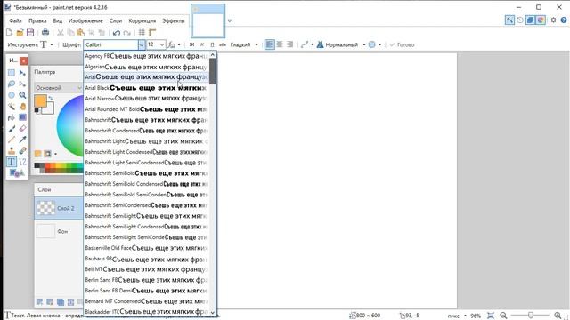Select the Gradient tool
Screen dimensions: 570x320
click(22, 117)
